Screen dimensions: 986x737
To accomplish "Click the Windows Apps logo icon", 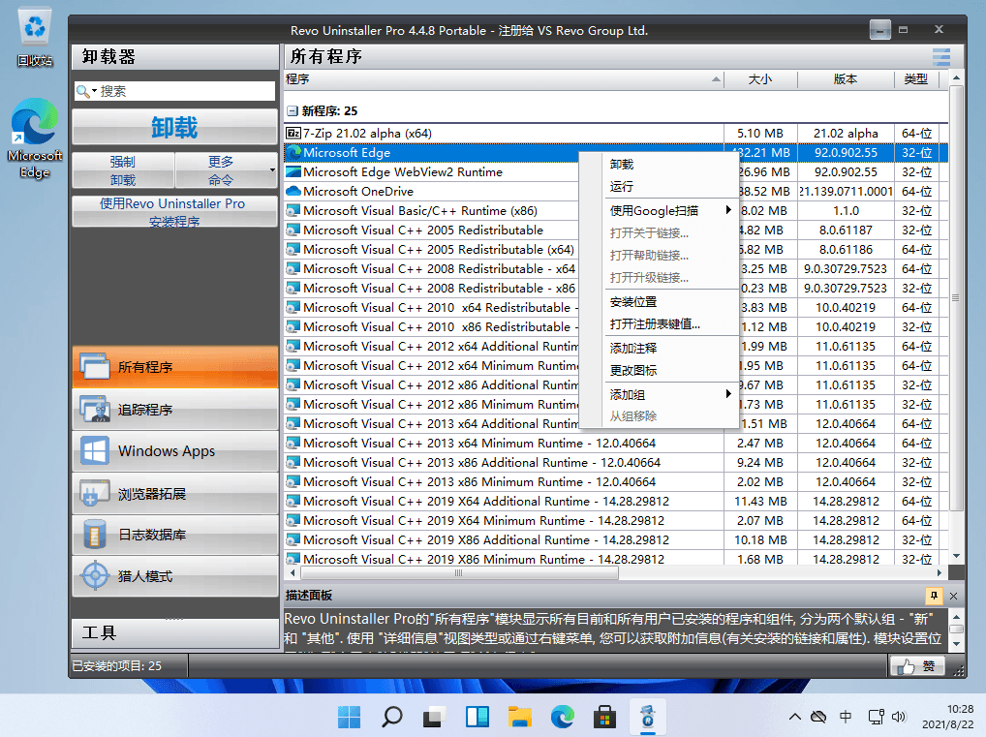I will point(95,451).
